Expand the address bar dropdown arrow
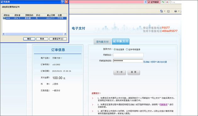Viewport: 198px width, 116px height. click(145, 2)
